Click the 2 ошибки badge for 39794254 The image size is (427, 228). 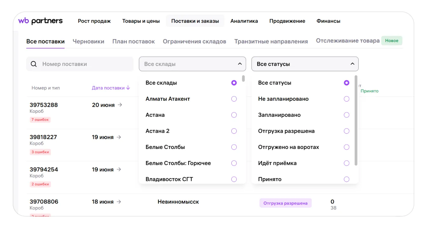pos(40,184)
